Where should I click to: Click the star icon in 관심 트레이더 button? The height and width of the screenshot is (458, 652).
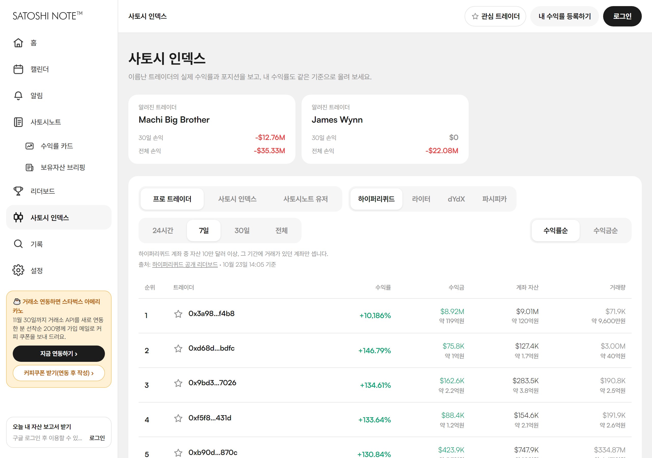point(475,17)
